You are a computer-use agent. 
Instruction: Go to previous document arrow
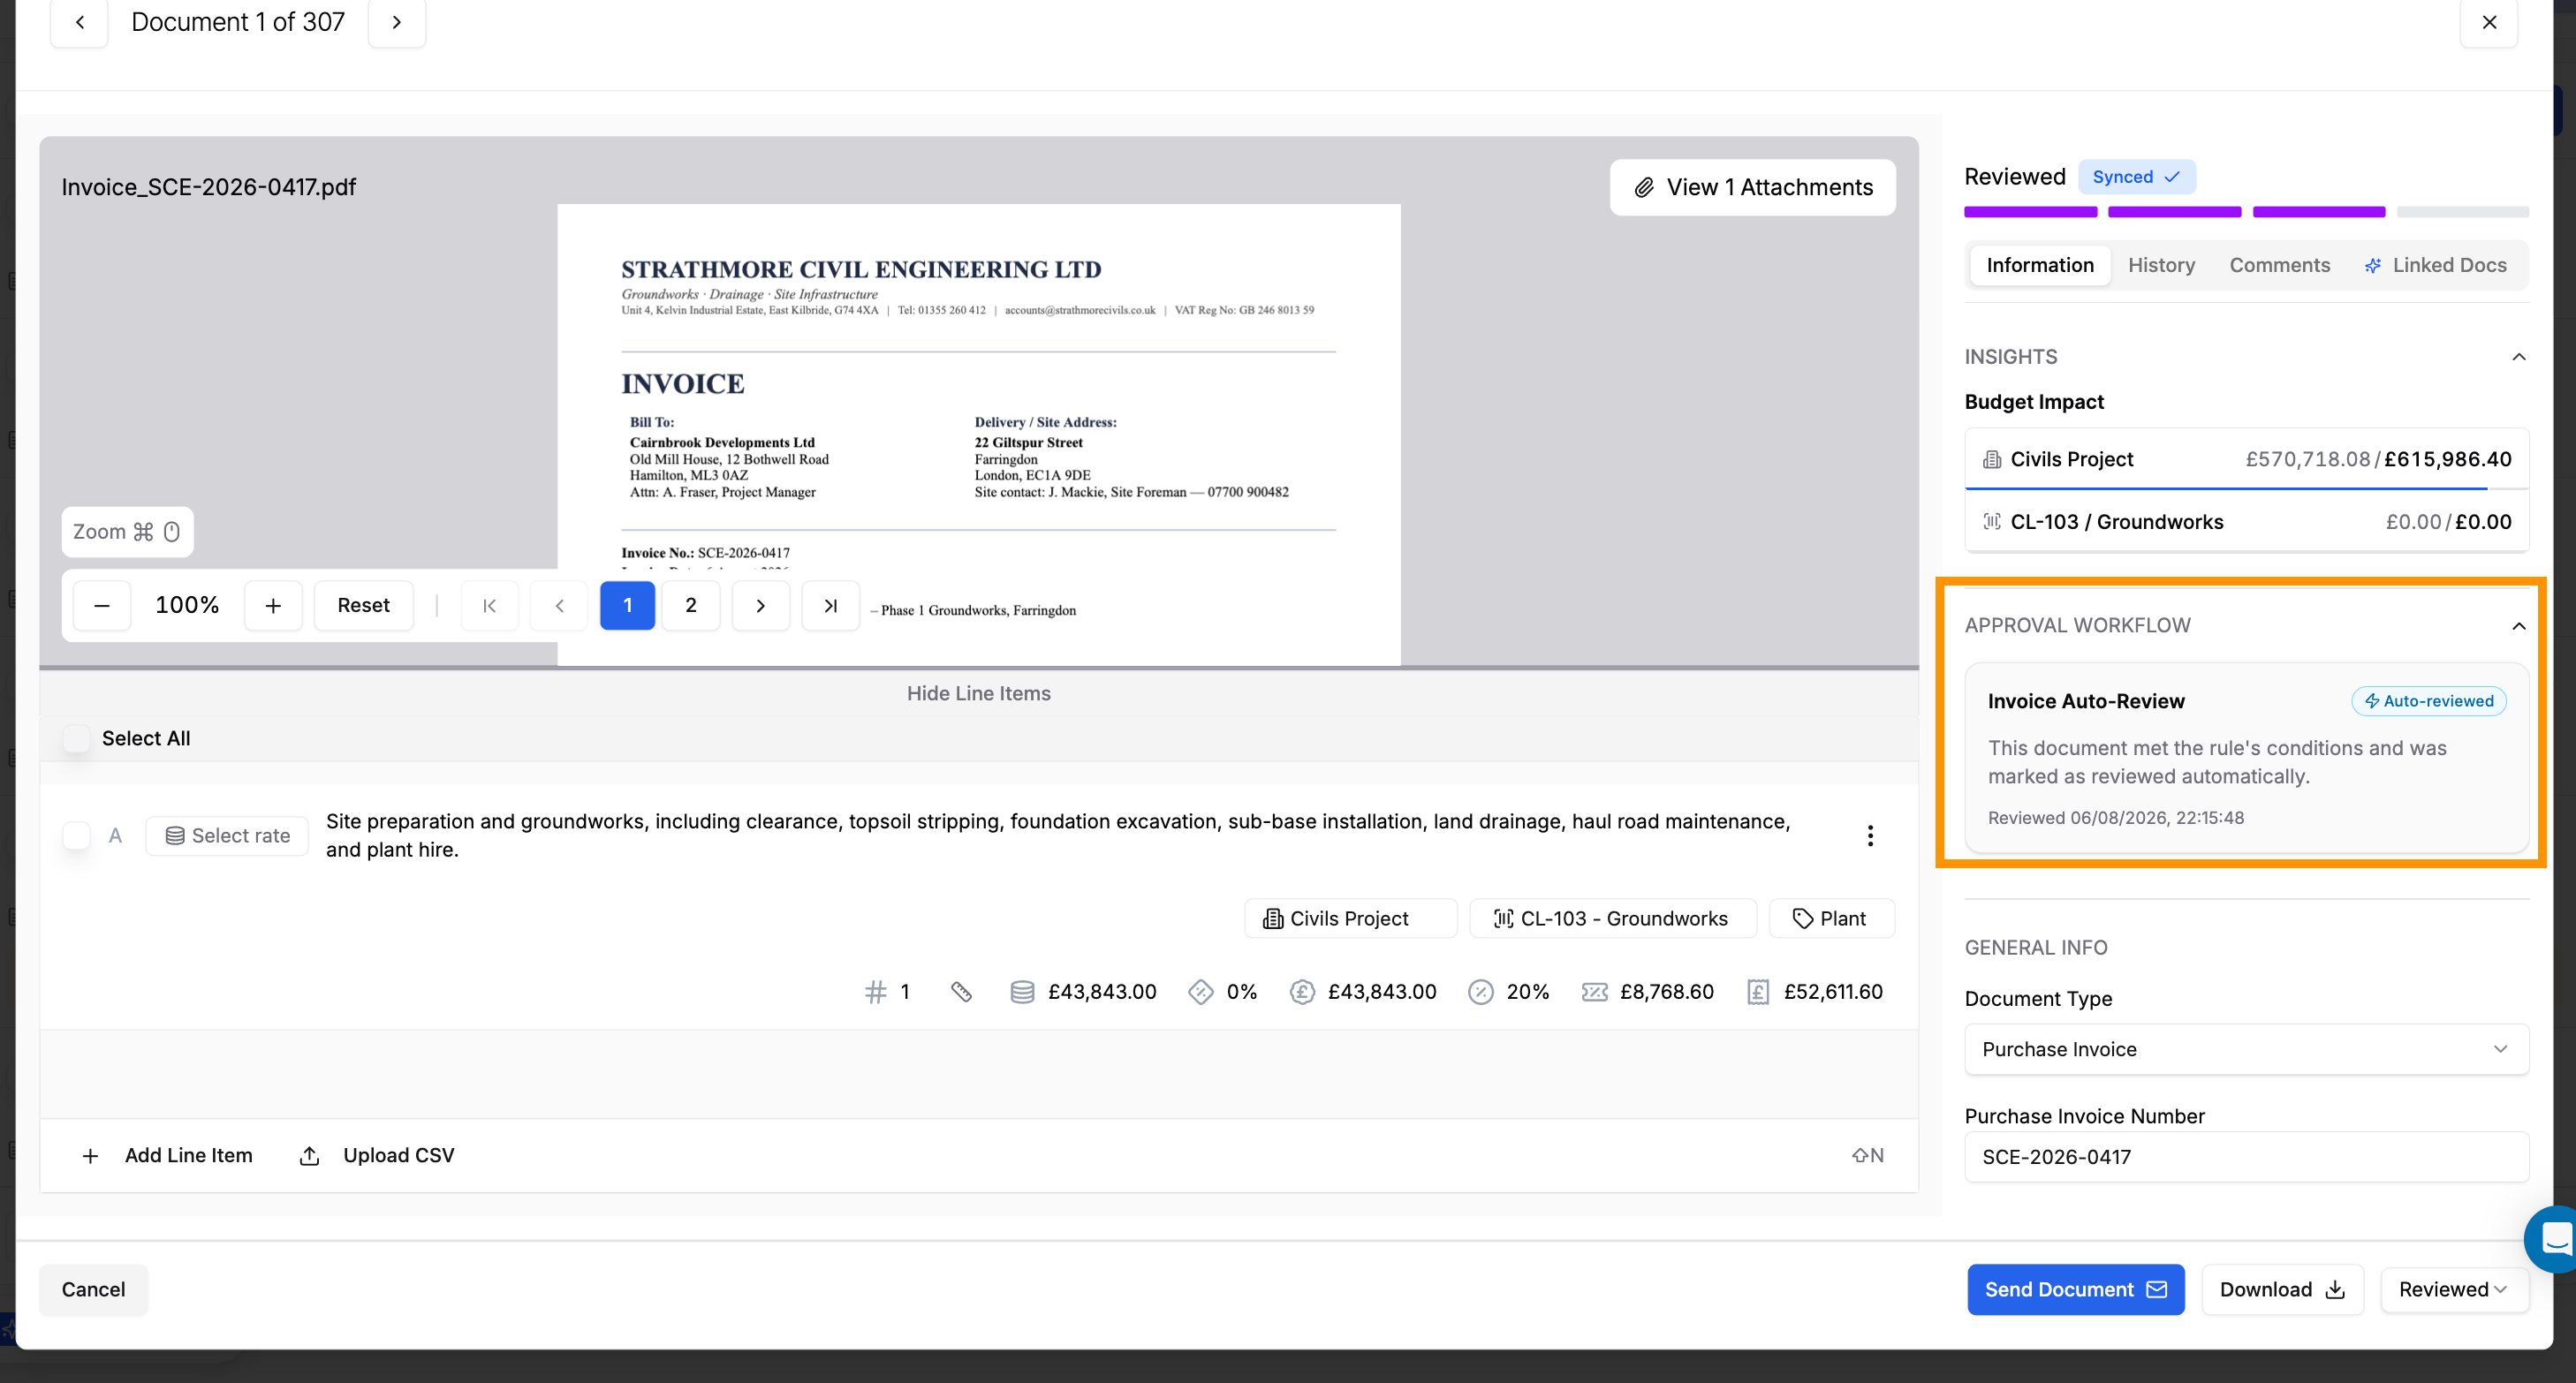point(79,22)
